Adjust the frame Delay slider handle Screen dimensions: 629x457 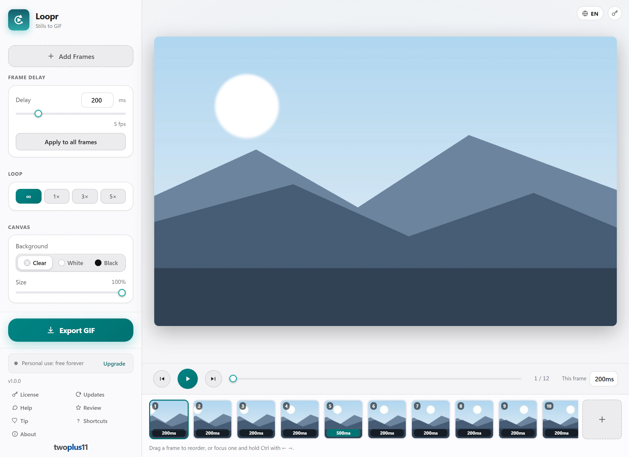click(x=38, y=113)
